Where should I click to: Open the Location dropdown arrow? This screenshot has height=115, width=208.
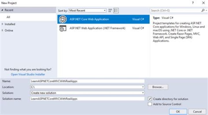(143, 87)
